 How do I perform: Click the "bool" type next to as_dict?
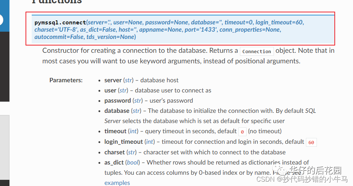(132, 162)
